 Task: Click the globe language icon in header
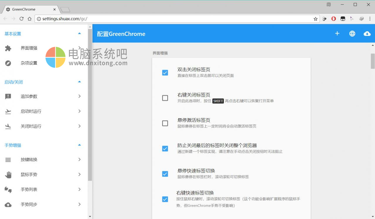(x=352, y=34)
